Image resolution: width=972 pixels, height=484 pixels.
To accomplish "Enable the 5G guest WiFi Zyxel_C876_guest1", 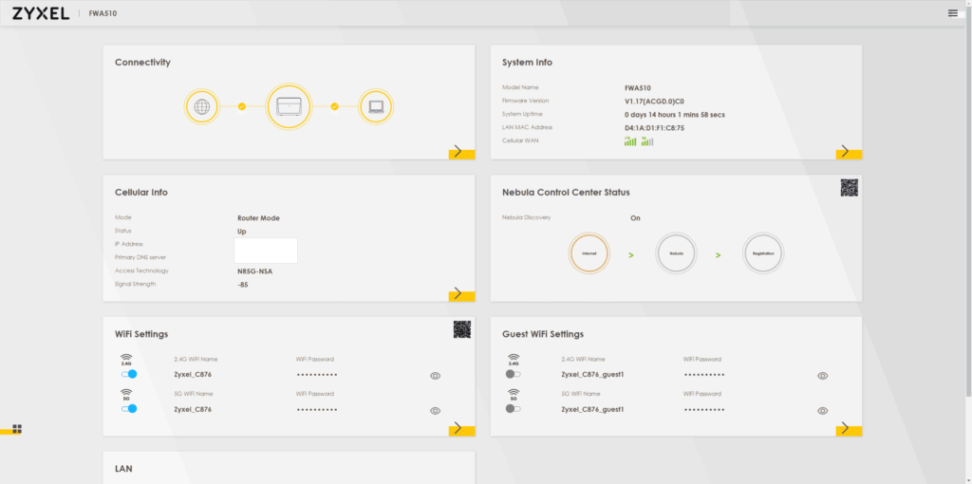I will (x=514, y=408).
